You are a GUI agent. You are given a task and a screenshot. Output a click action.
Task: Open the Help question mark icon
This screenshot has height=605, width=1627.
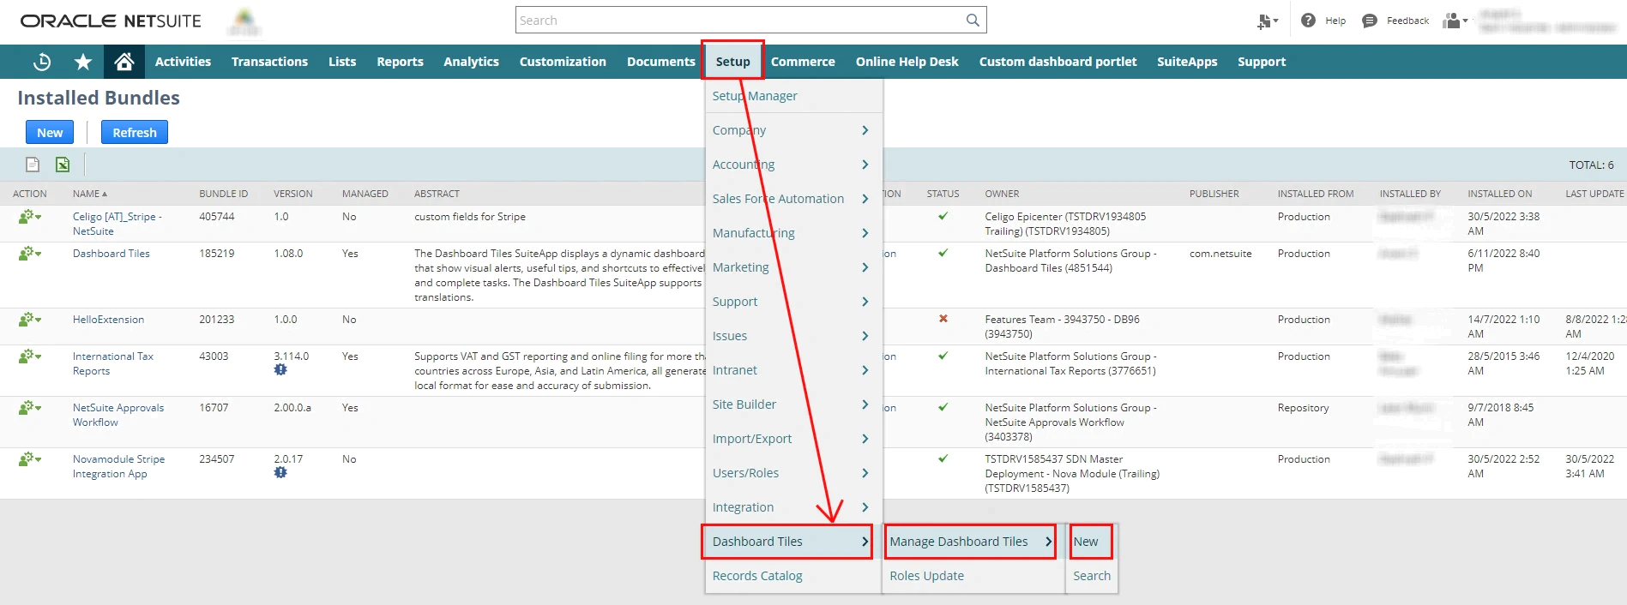(x=1308, y=21)
